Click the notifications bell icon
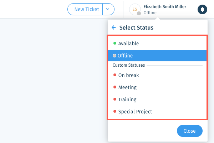This screenshot has width=214, height=143. (202, 9)
